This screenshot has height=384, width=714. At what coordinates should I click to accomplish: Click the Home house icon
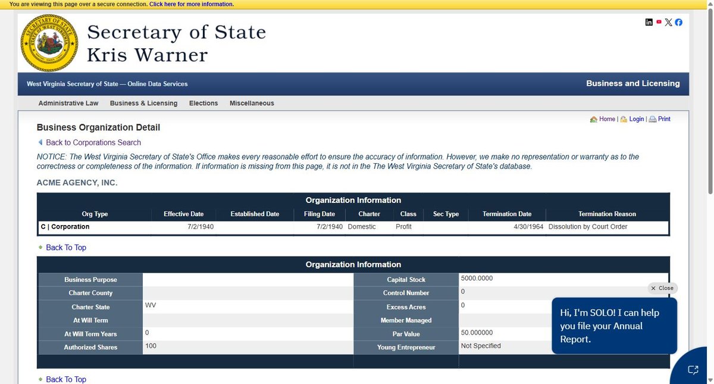pyautogui.click(x=594, y=119)
